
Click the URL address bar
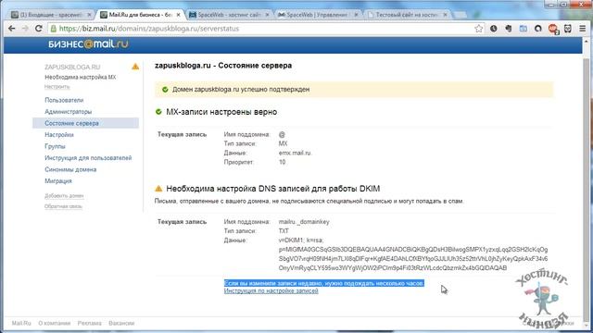click(265, 29)
